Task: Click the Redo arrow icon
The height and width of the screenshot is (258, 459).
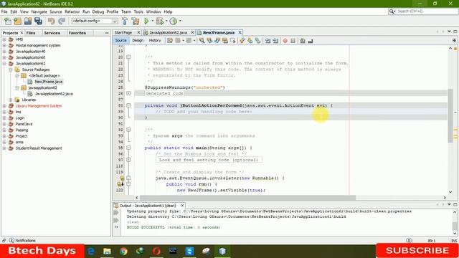Action: pyautogui.click(x=62, y=21)
